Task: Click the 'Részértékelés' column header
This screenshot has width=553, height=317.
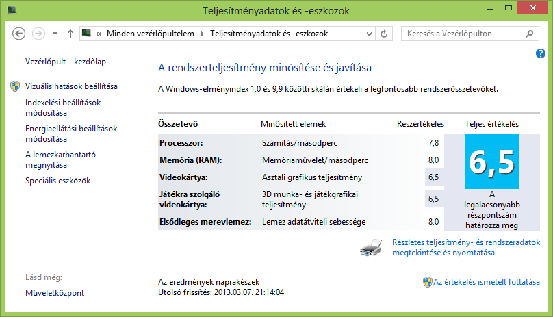Action: click(420, 124)
